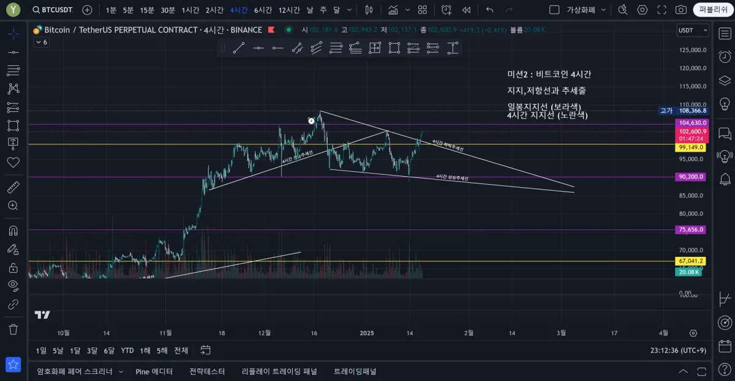Open the replay rewind icon

466,10
